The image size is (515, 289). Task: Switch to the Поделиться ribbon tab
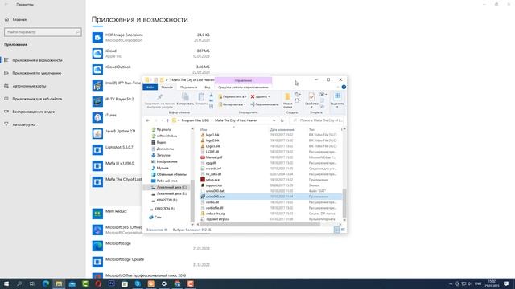tap(188, 88)
